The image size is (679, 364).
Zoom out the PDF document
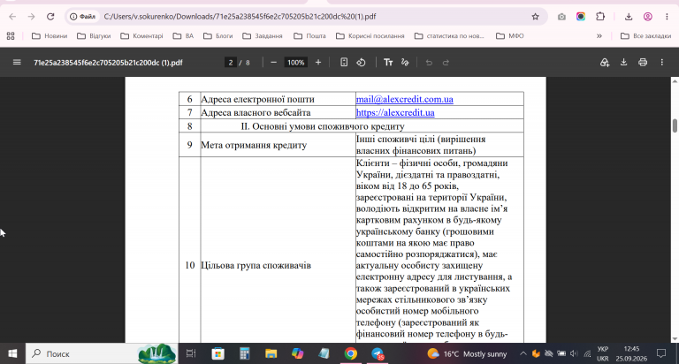tap(273, 63)
